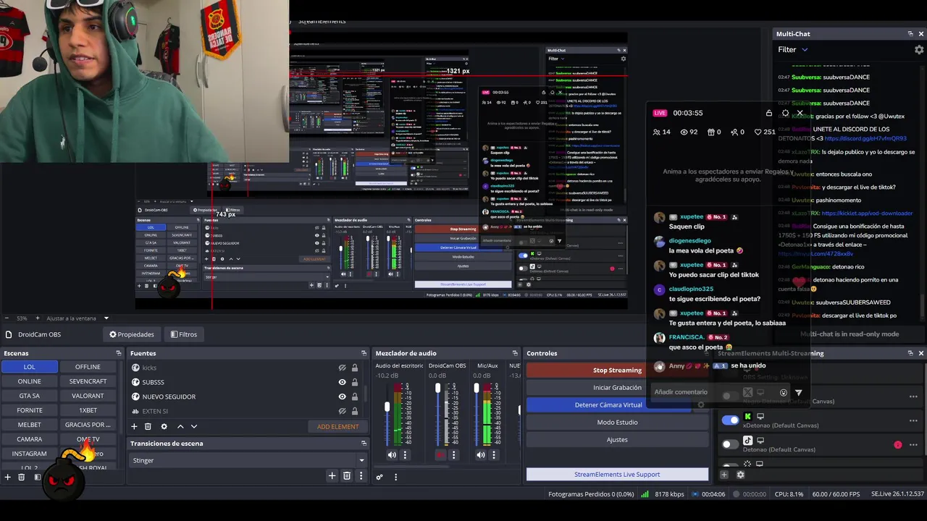Click Iniciar Grabación button

click(x=617, y=387)
